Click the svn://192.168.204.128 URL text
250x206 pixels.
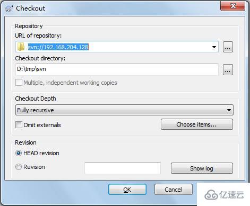58,47
